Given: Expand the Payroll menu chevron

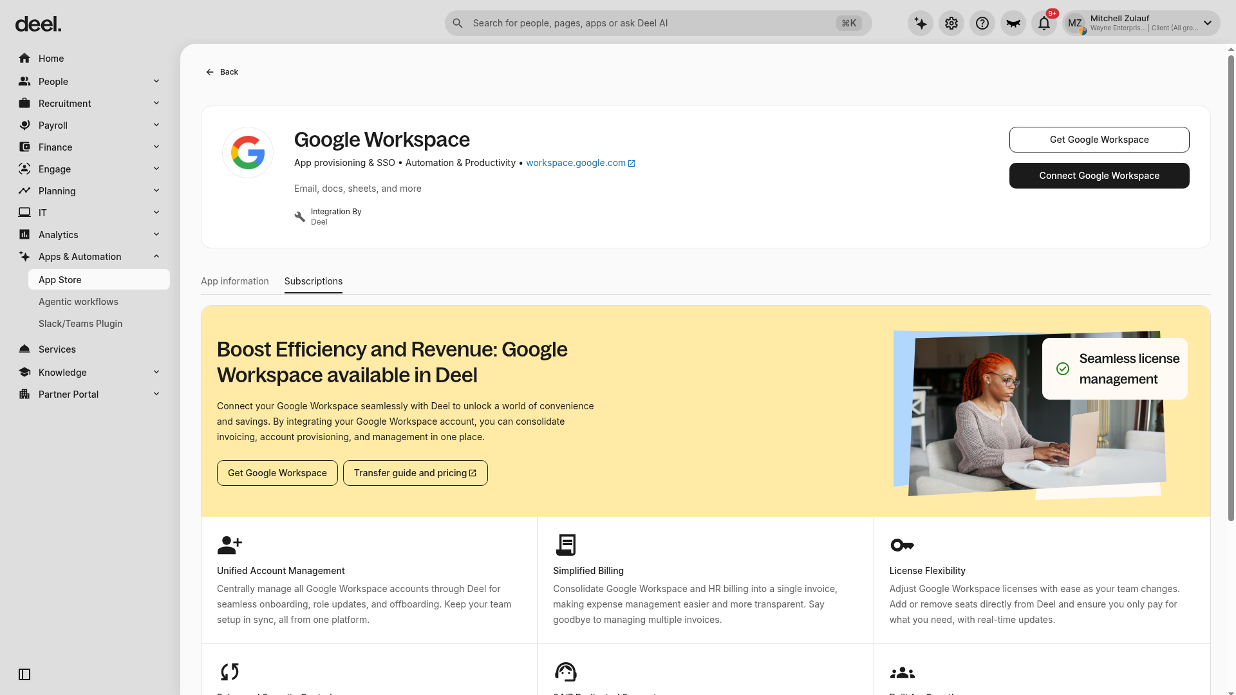Looking at the screenshot, I should [x=156, y=125].
